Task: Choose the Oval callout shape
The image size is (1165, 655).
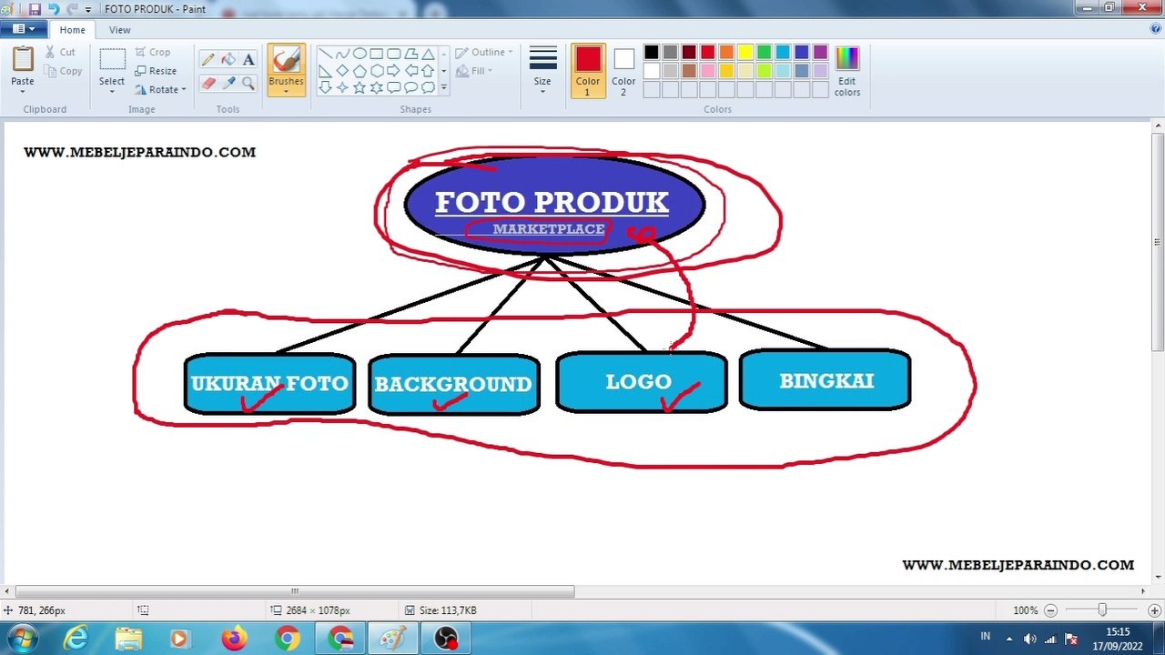Action: [410, 87]
